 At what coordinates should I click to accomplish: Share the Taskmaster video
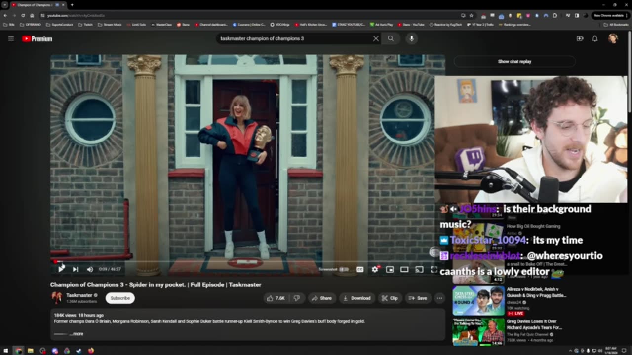tap(321, 298)
